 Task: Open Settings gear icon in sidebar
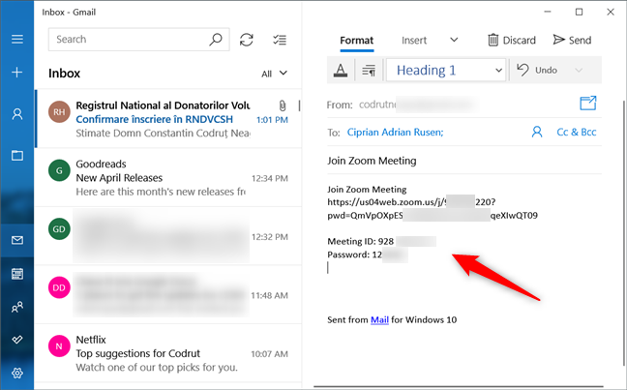pos(17,373)
